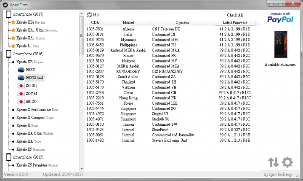
Task: Click the star icon next to Xperia L1
Action: click(13, 46)
